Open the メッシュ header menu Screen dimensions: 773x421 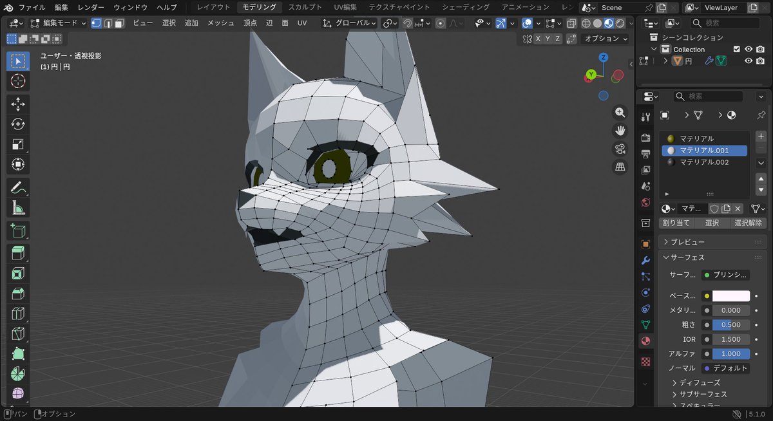(x=220, y=23)
